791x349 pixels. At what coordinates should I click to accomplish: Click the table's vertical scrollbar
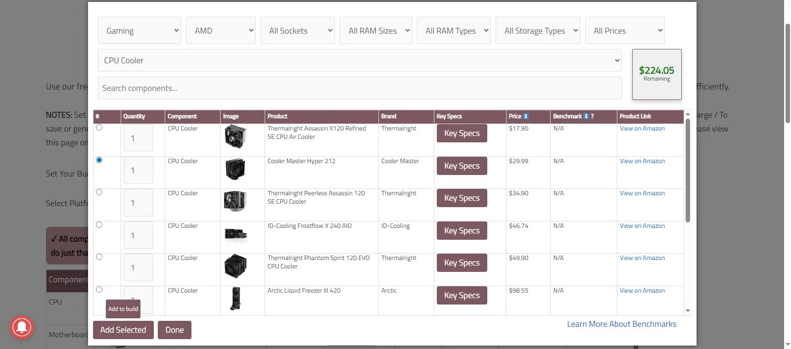click(688, 171)
